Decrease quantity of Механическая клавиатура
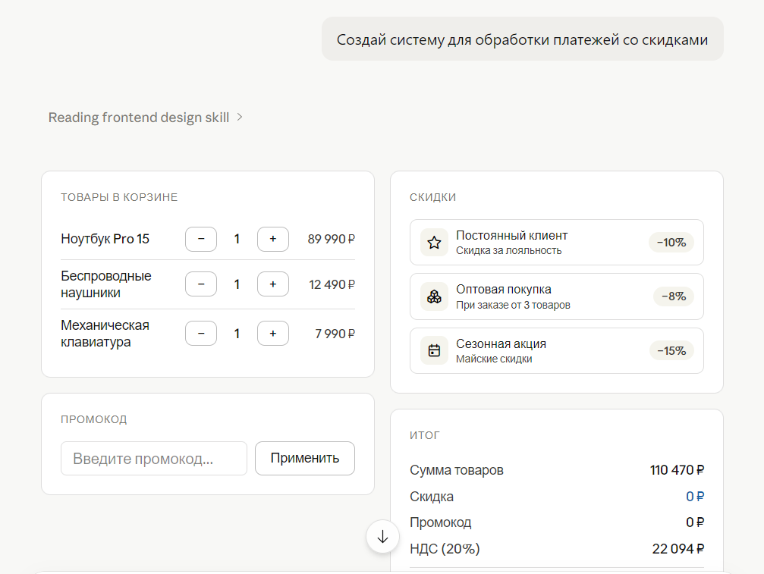This screenshot has width=764, height=574. tap(201, 334)
